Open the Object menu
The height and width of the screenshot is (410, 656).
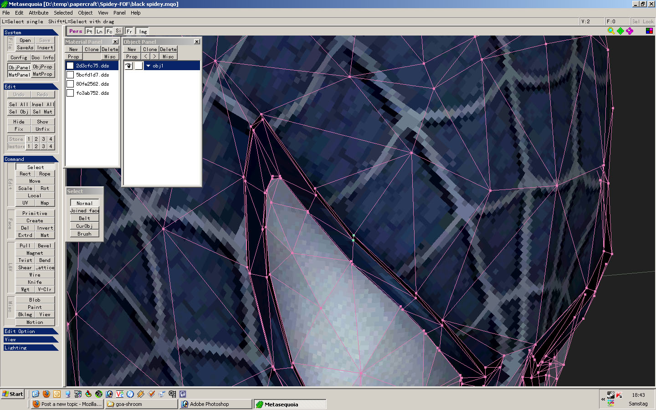85,13
